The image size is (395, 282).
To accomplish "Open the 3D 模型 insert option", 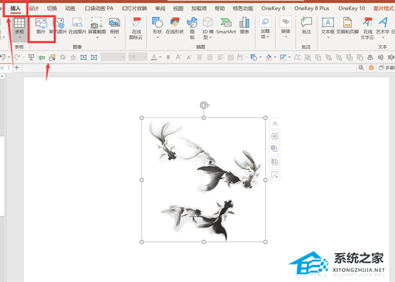I will [x=207, y=28].
